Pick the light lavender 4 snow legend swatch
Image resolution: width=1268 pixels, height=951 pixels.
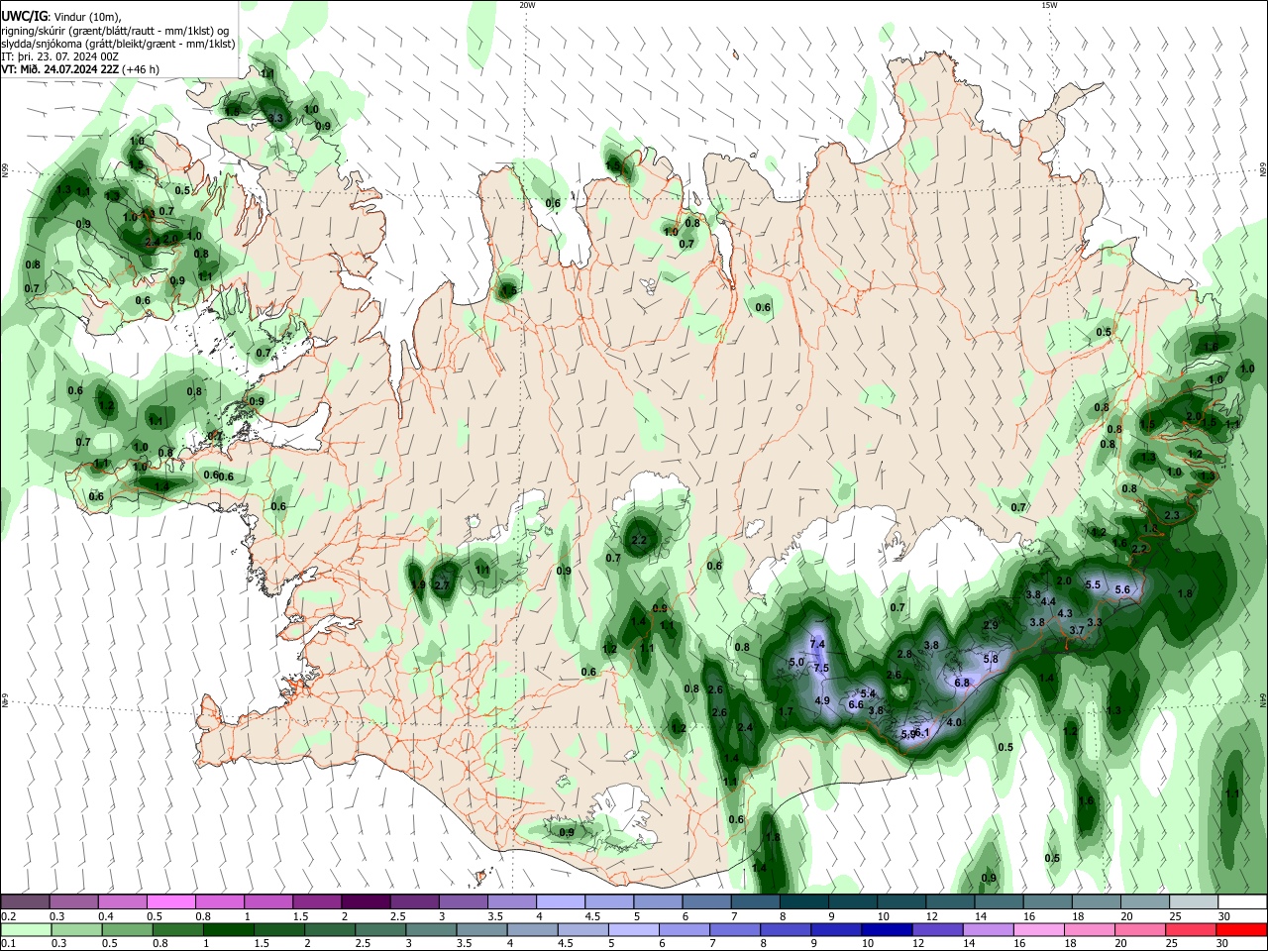(560, 902)
